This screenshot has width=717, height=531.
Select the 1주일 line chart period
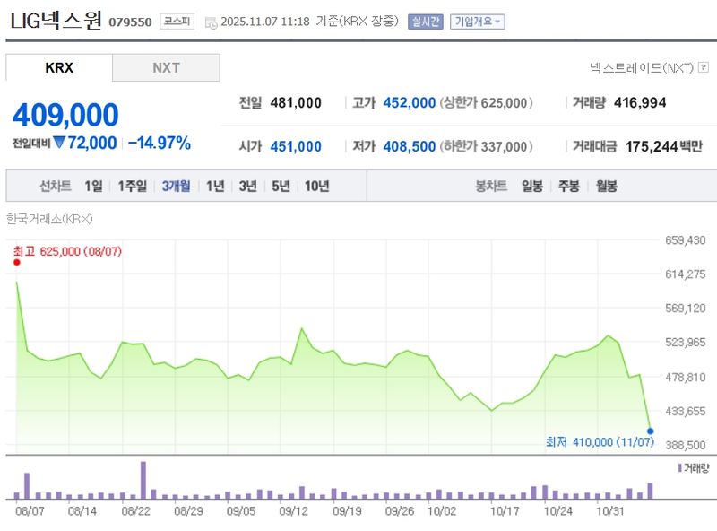134,187
